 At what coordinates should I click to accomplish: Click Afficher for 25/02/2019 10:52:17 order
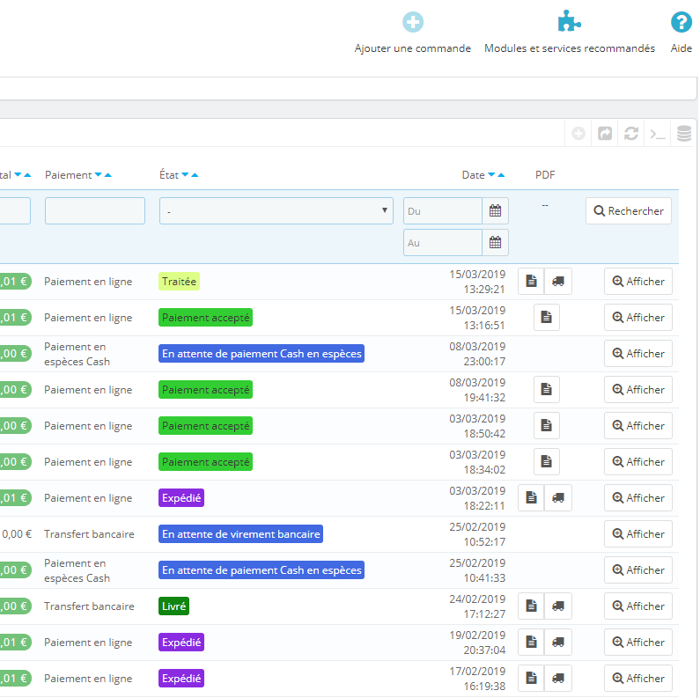[638, 533]
